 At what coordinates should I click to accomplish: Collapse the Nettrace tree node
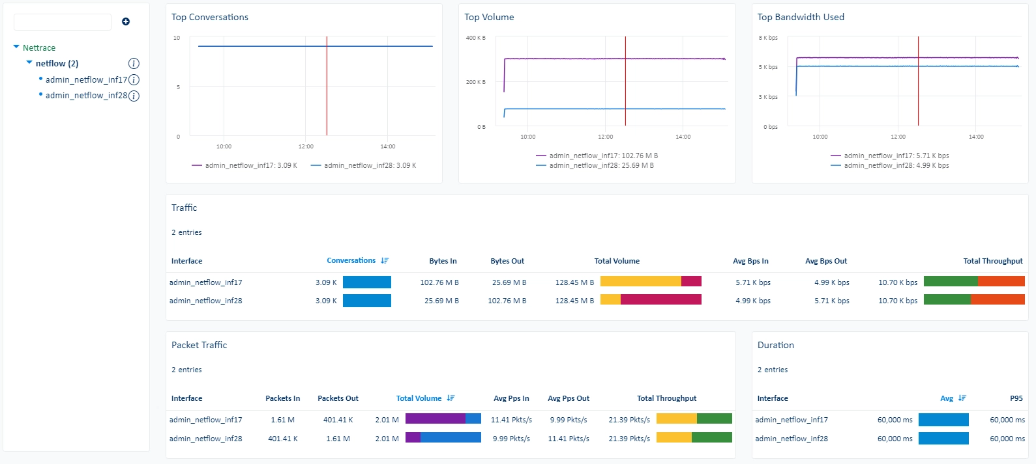coord(16,47)
